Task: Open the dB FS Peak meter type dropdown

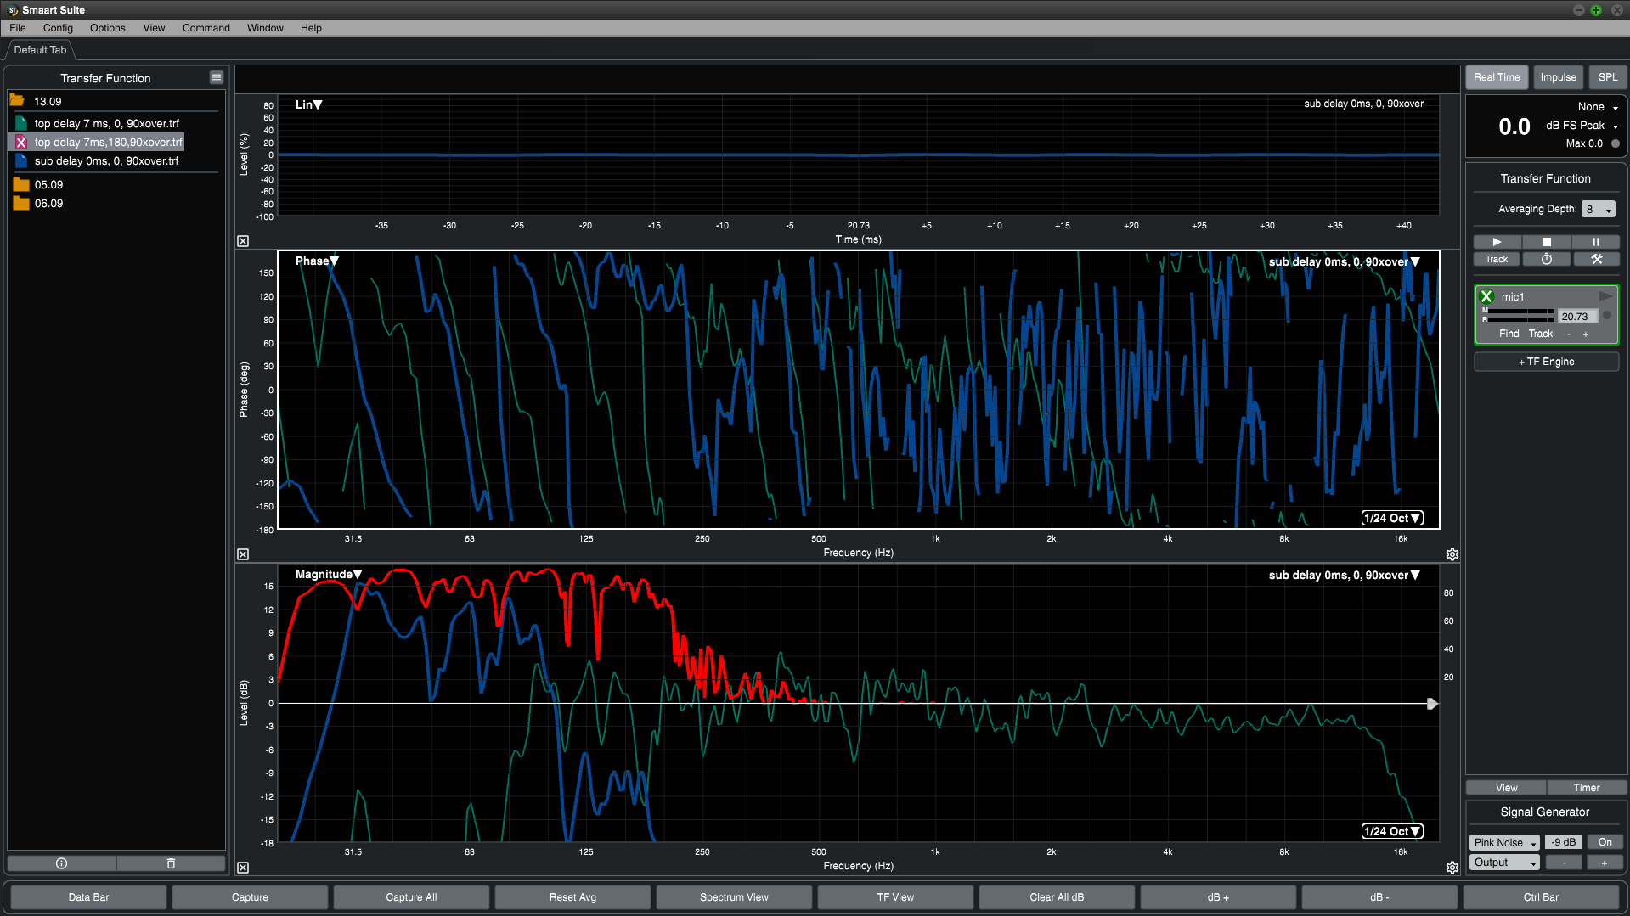Action: click(1582, 125)
